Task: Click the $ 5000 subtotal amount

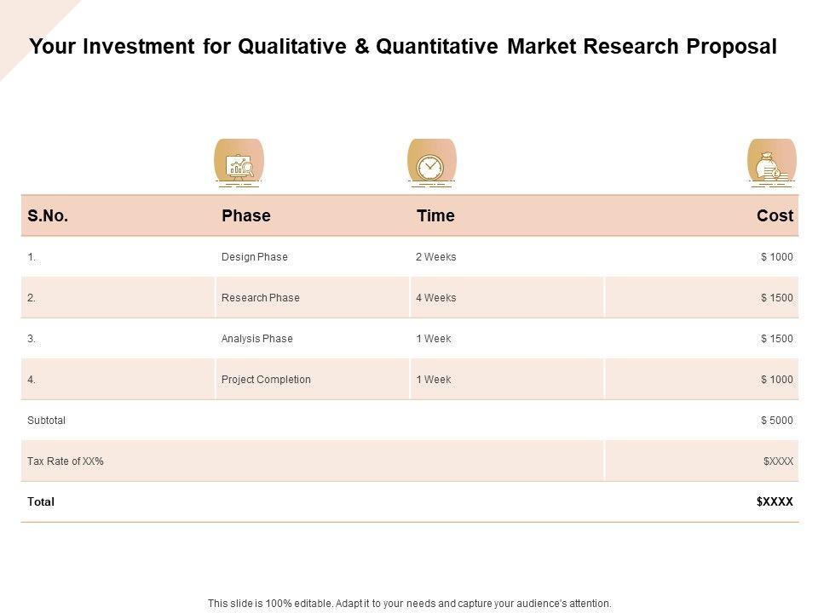Action: coord(777,421)
